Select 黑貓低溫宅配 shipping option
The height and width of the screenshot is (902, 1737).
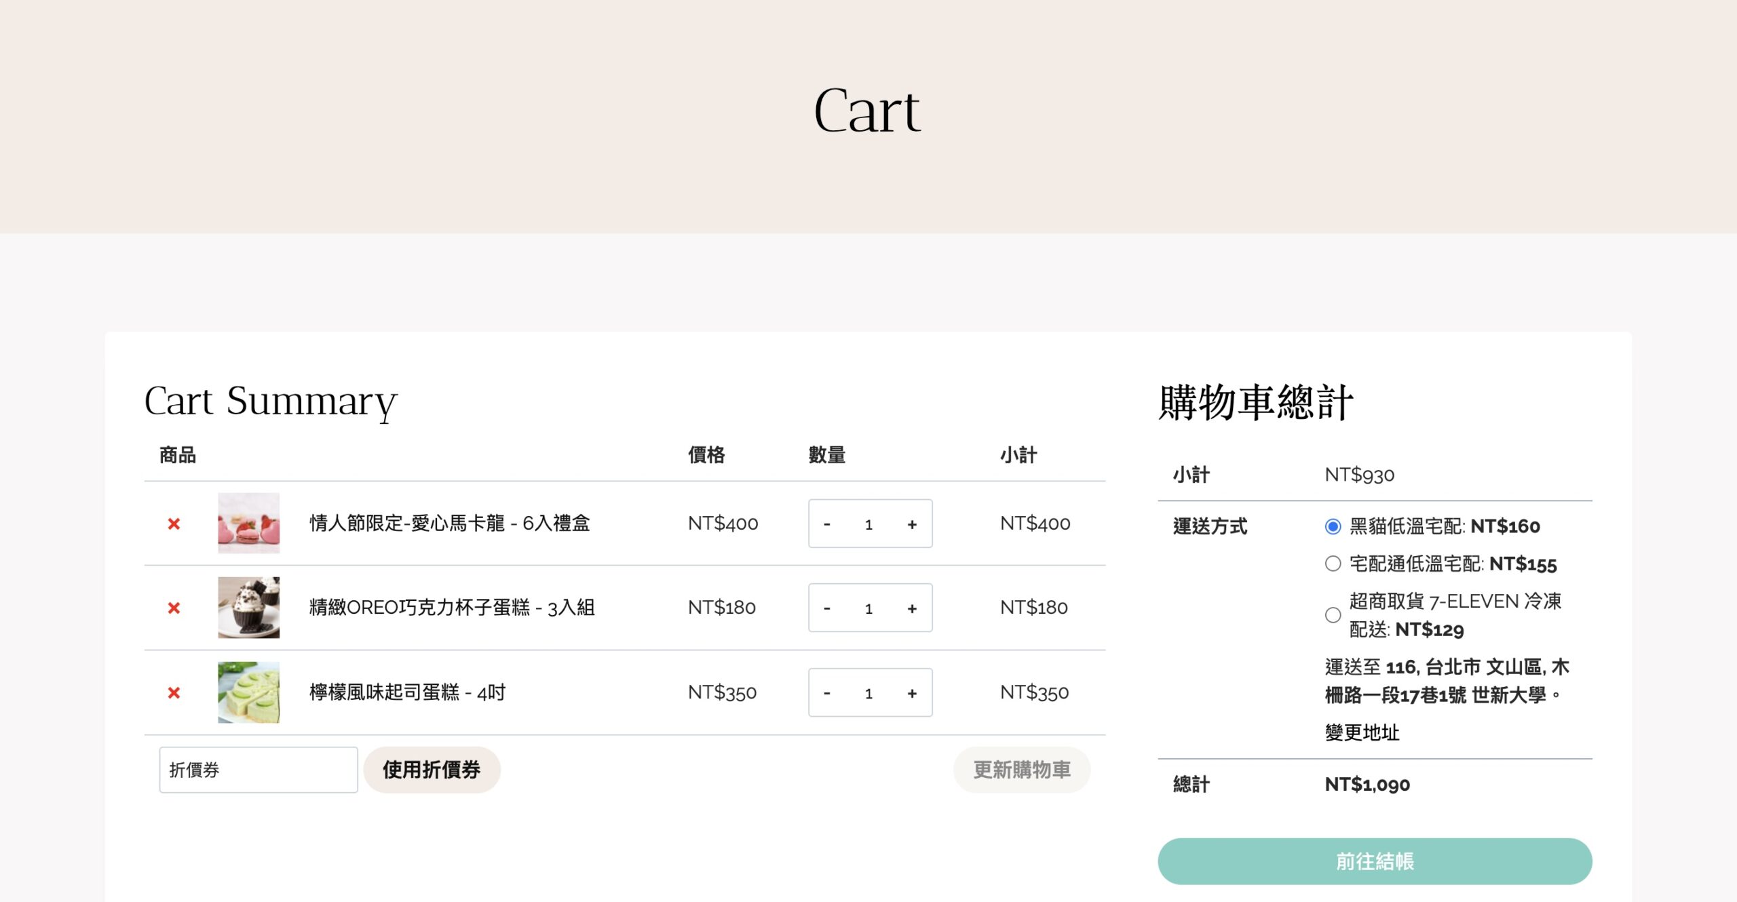click(x=1333, y=526)
